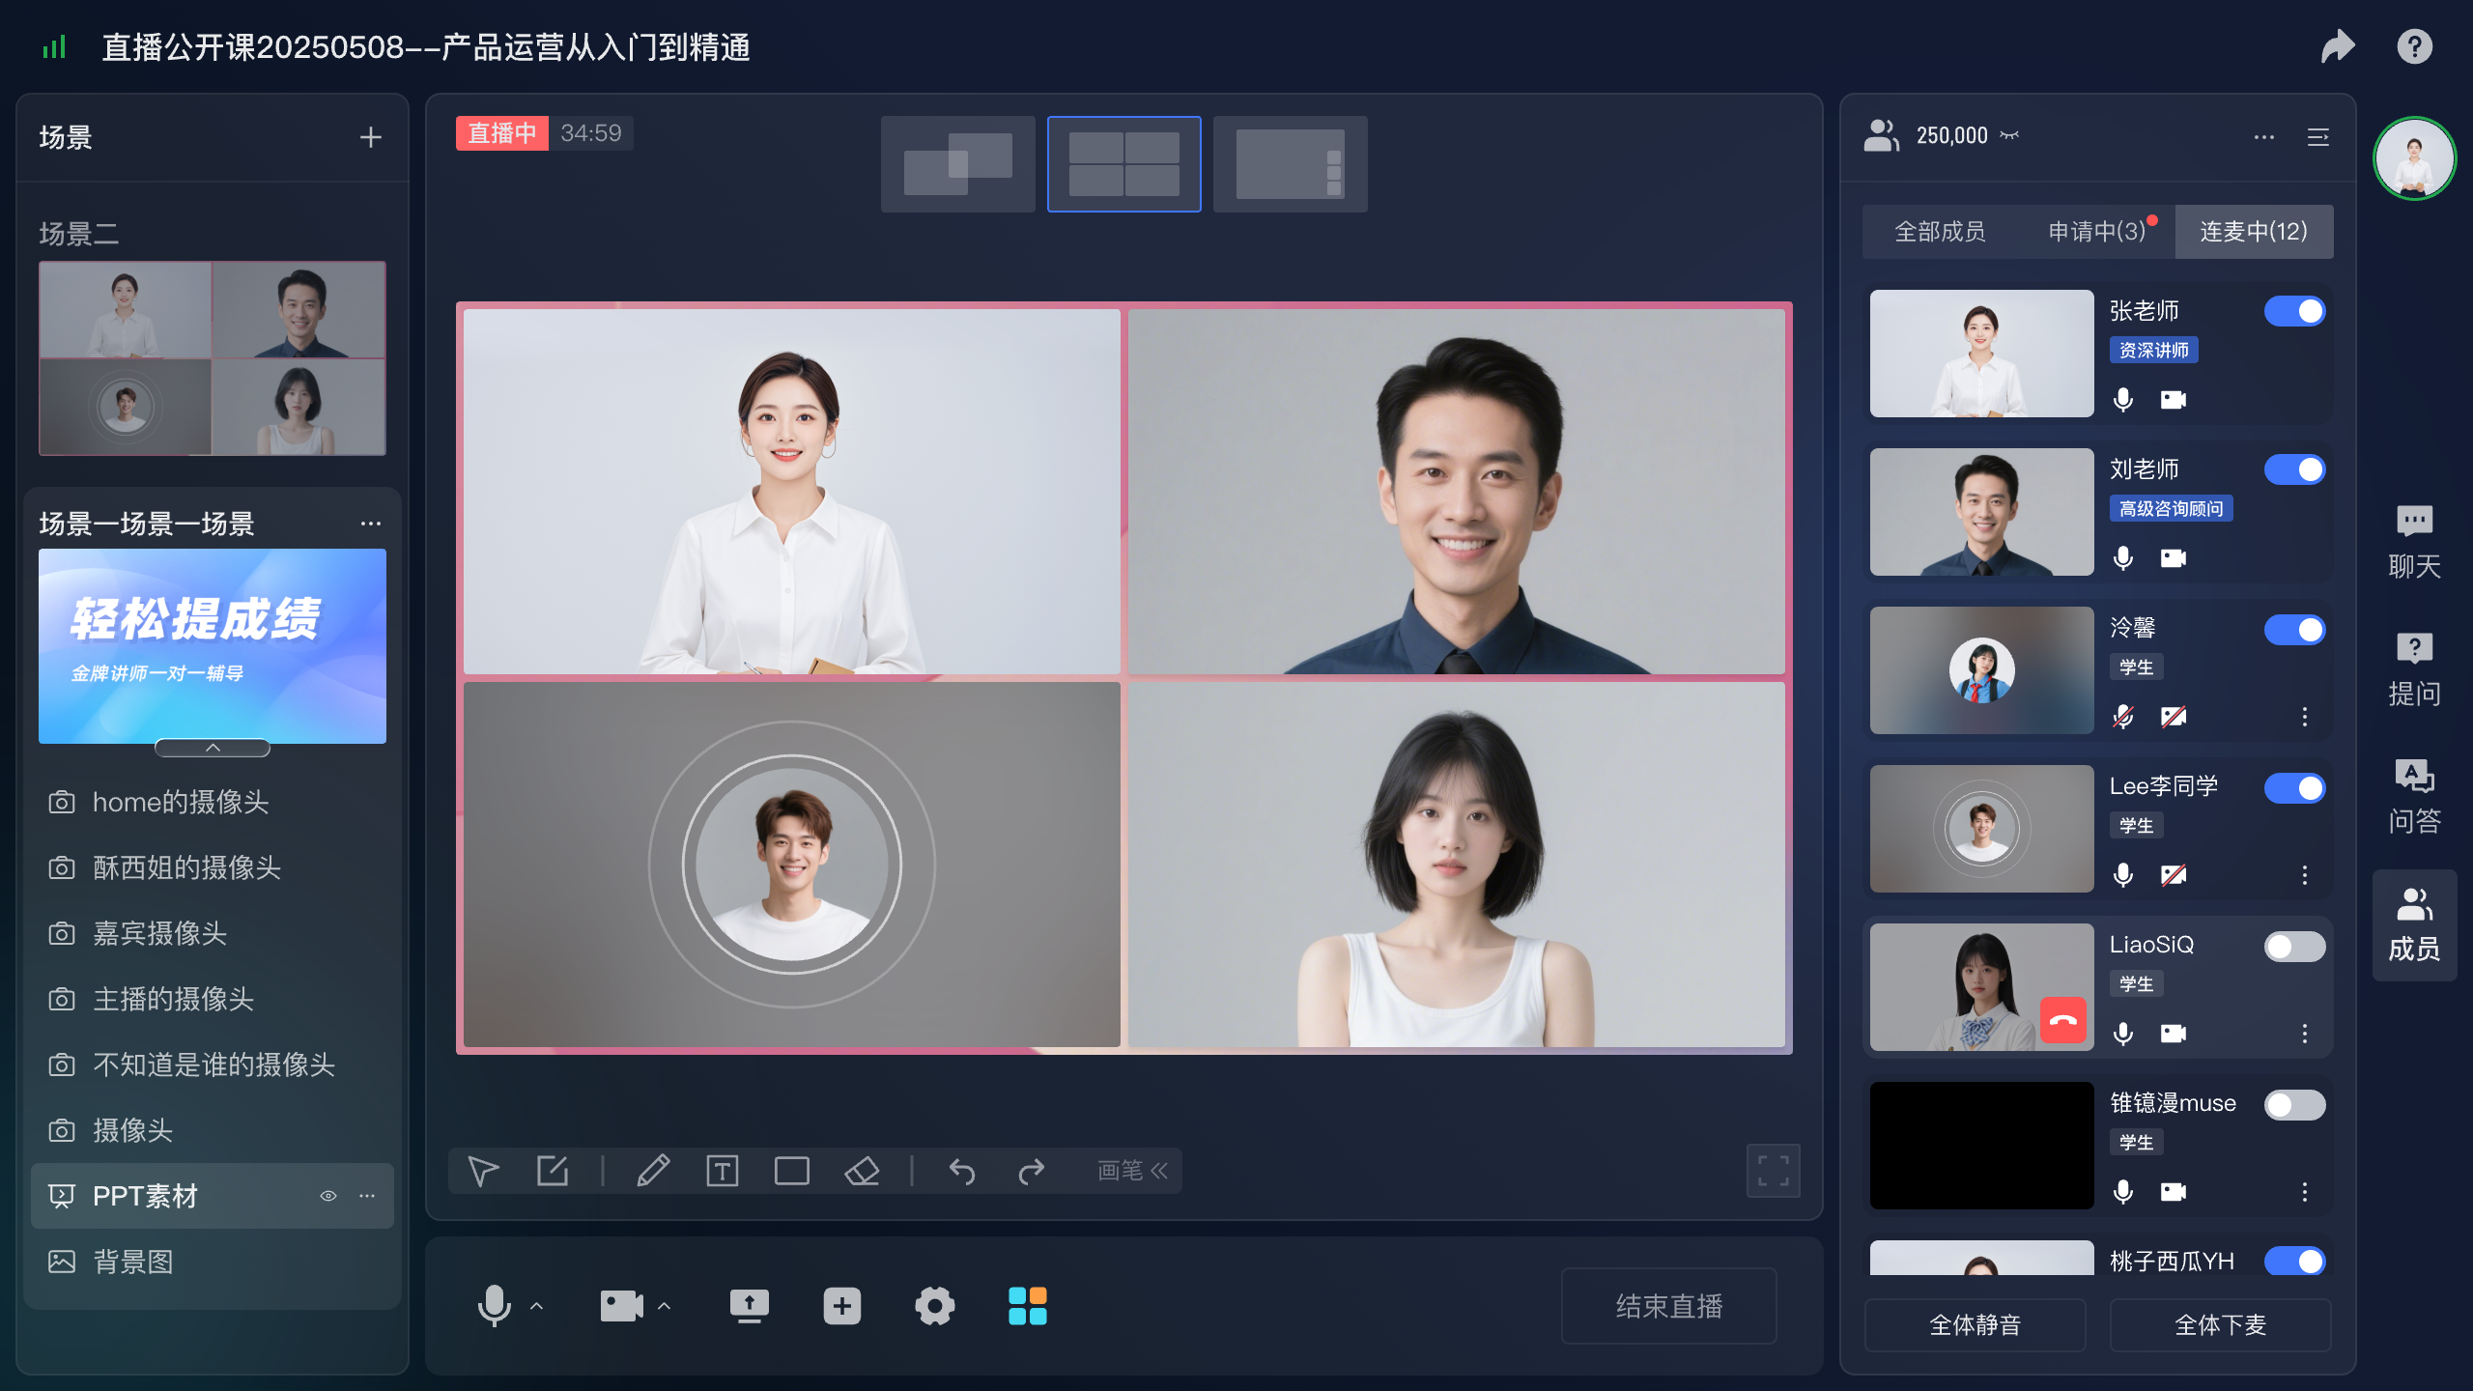Open member panel more options dots
The image size is (2473, 1391).
pyautogui.click(x=2264, y=137)
